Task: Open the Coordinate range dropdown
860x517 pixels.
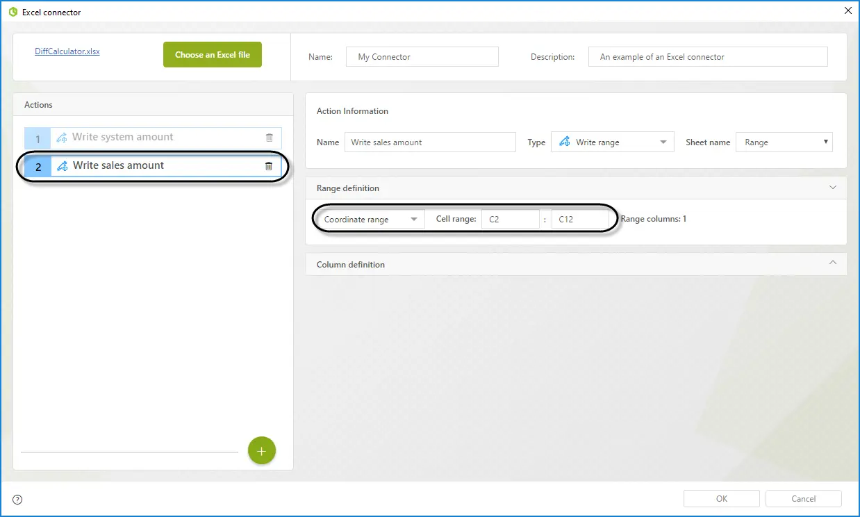Action: pyautogui.click(x=372, y=220)
